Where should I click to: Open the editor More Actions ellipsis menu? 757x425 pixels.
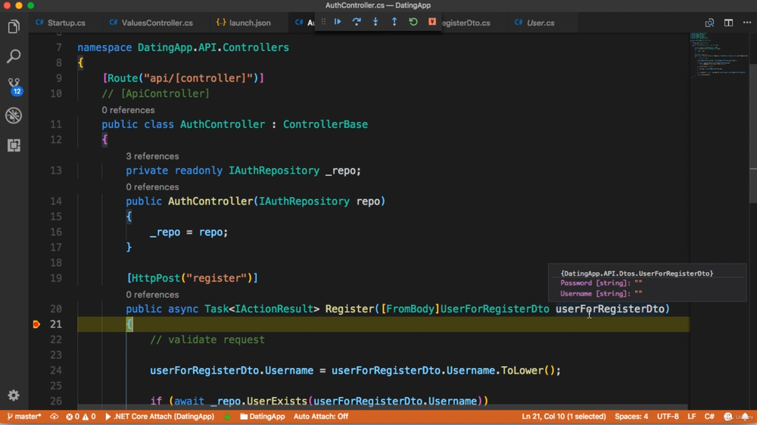tap(747, 23)
